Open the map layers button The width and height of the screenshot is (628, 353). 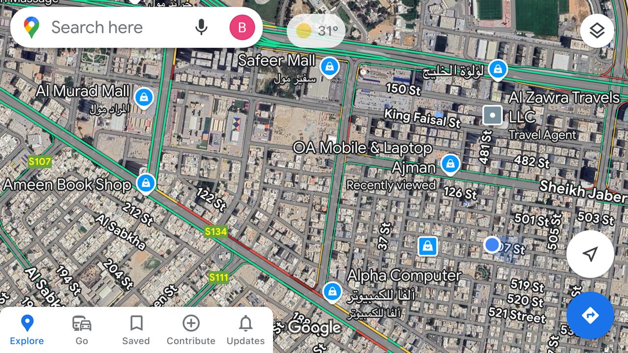pyautogui.click(x=597, y=31)
